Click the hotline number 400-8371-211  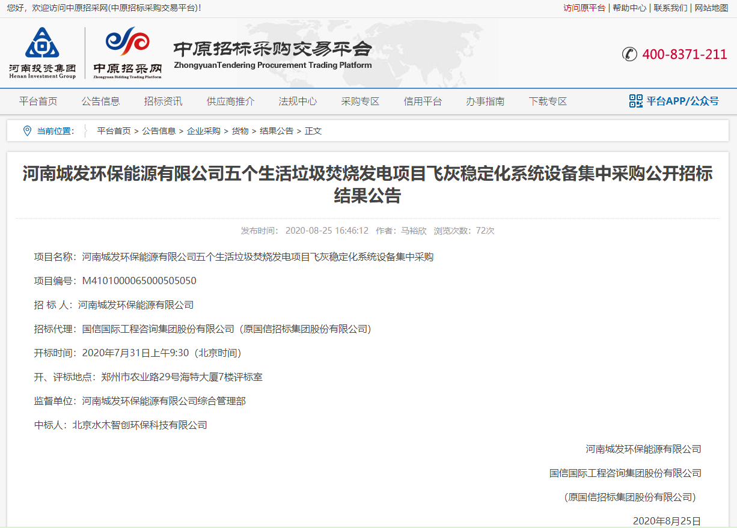pos(685,54)
